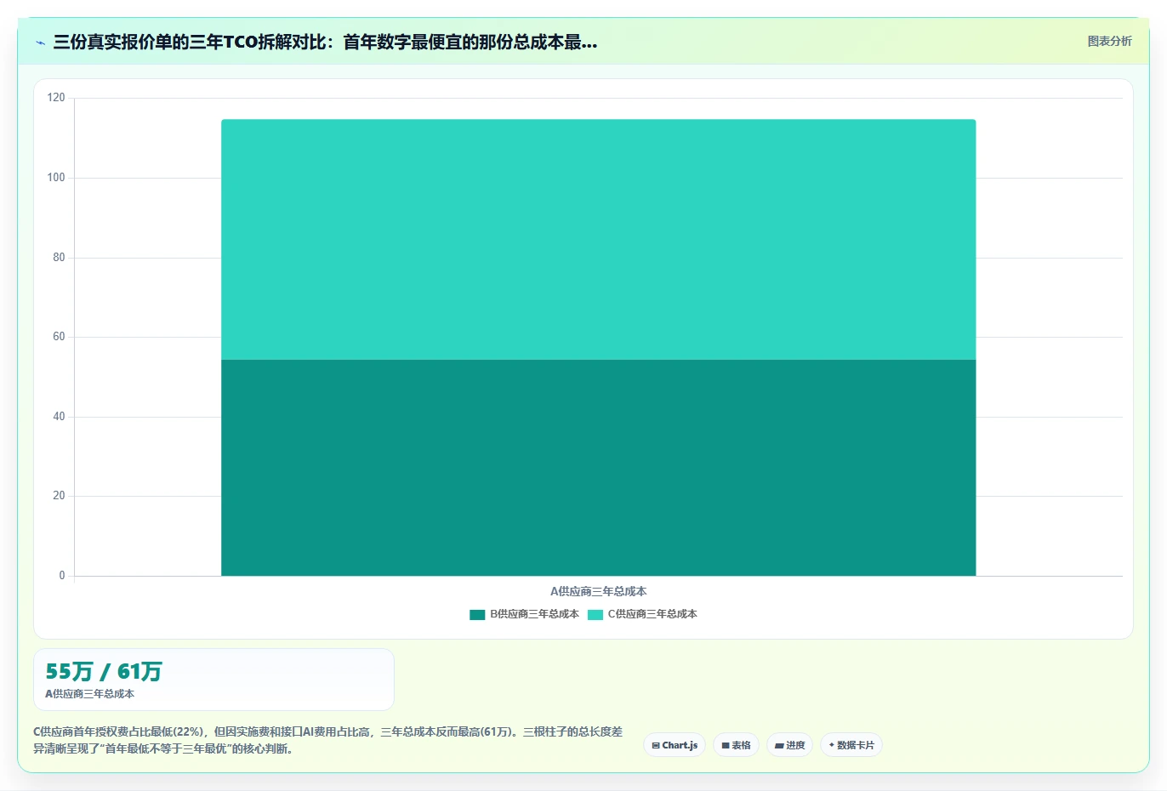Screen dimensions: 1167x791
Task: Click the Chart.js tag
Action: [675, 745]
